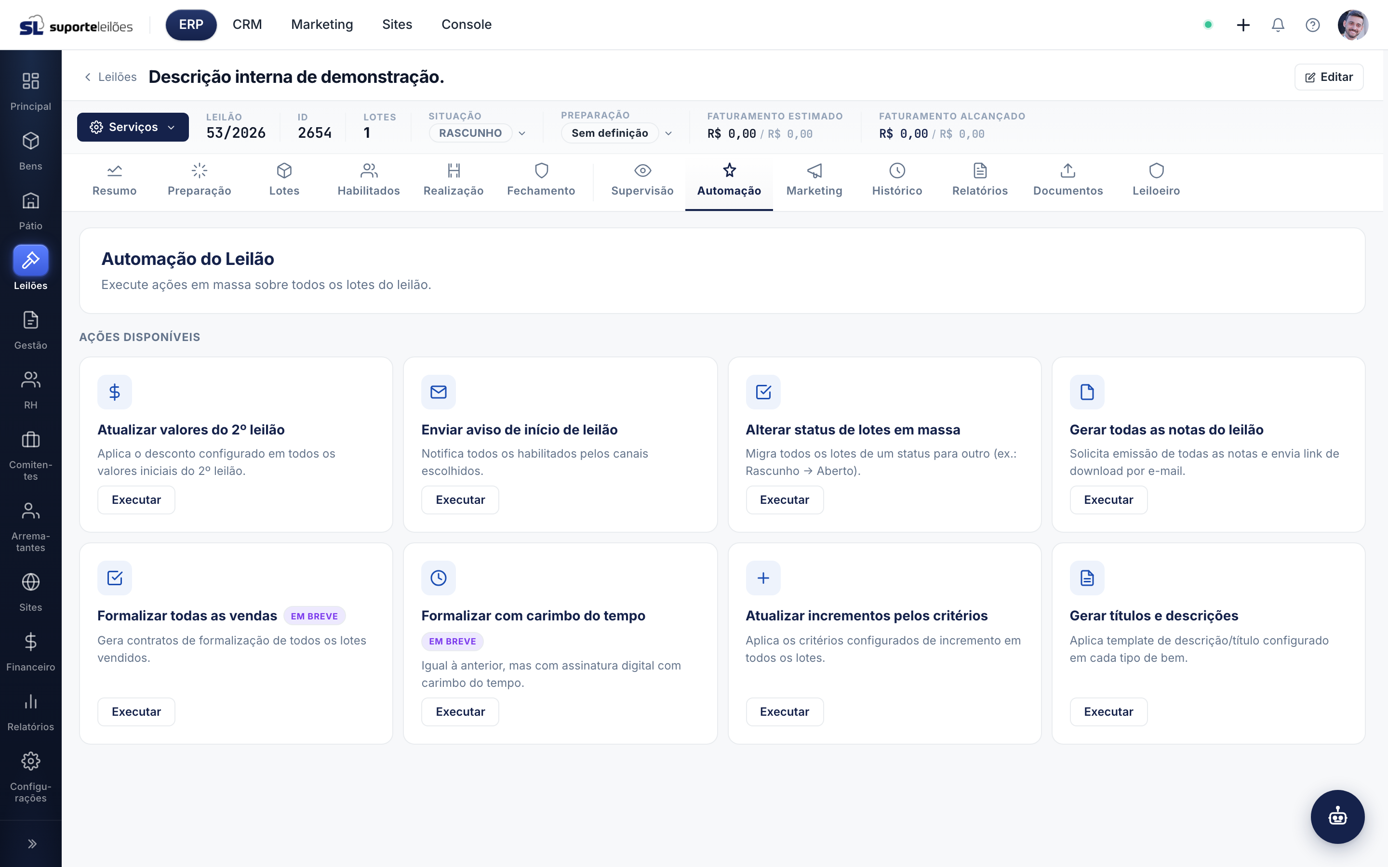Open Gestão from the sidebar
Viewport: 1388px width, 867px height.
(x=30, y=330)
